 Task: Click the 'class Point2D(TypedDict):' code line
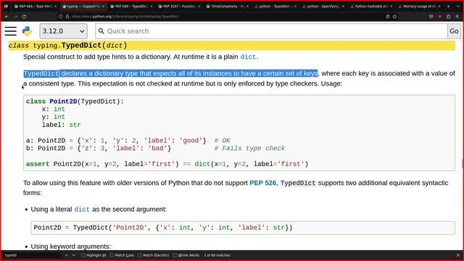pyautogui.click(x=75, y=101)
